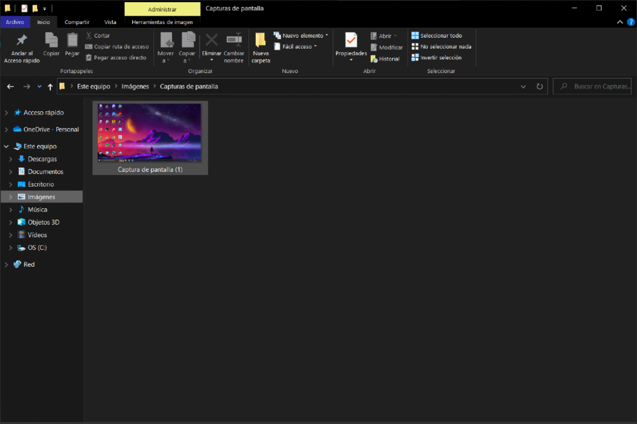This screenshot has width=637, height=424.
Task: Switch to the Vista tab
Action: click(110, 22)
